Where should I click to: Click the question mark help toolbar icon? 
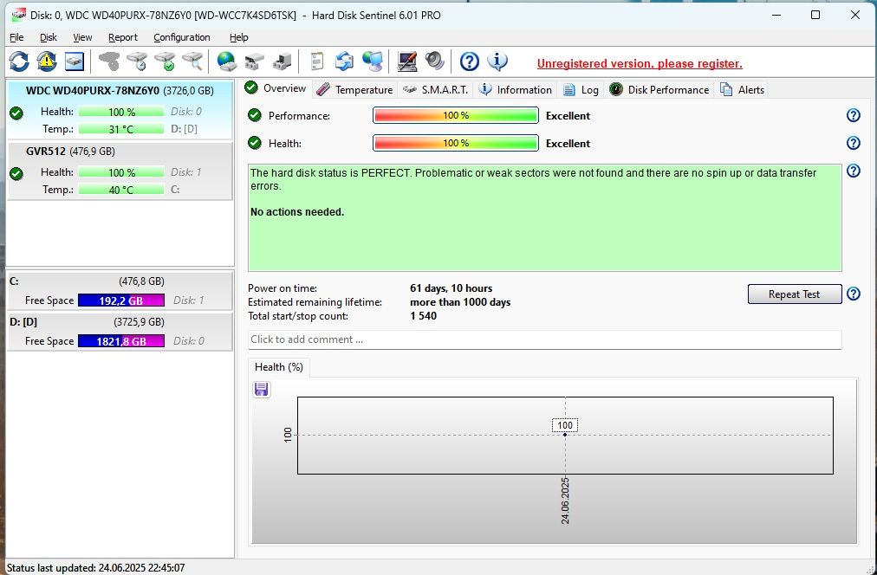click(469, 61)
